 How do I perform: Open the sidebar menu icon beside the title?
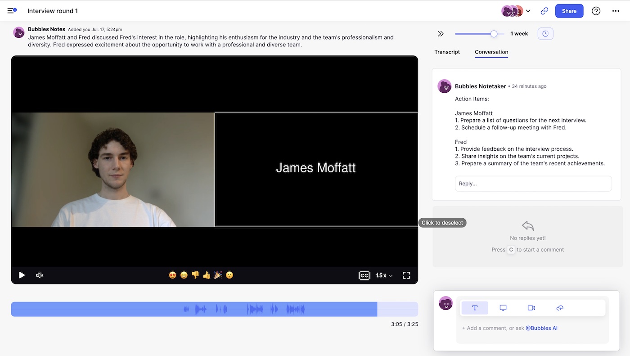click(x=12, y=11)
